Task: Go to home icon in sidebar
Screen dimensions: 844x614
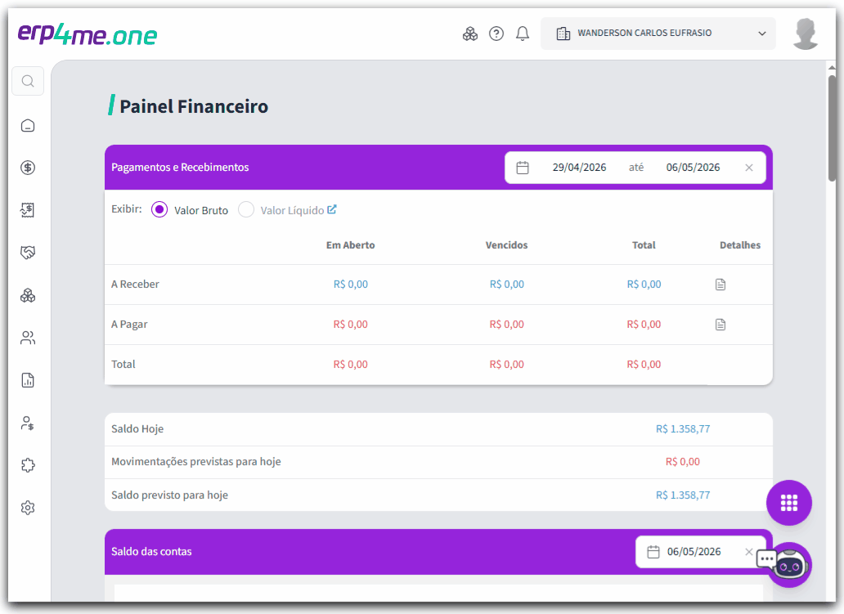Action: 28,125
